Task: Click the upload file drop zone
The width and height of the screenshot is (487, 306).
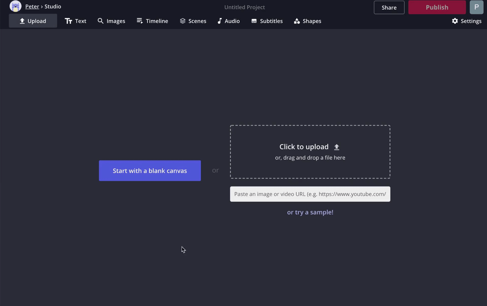Action: tap(310, 151)
